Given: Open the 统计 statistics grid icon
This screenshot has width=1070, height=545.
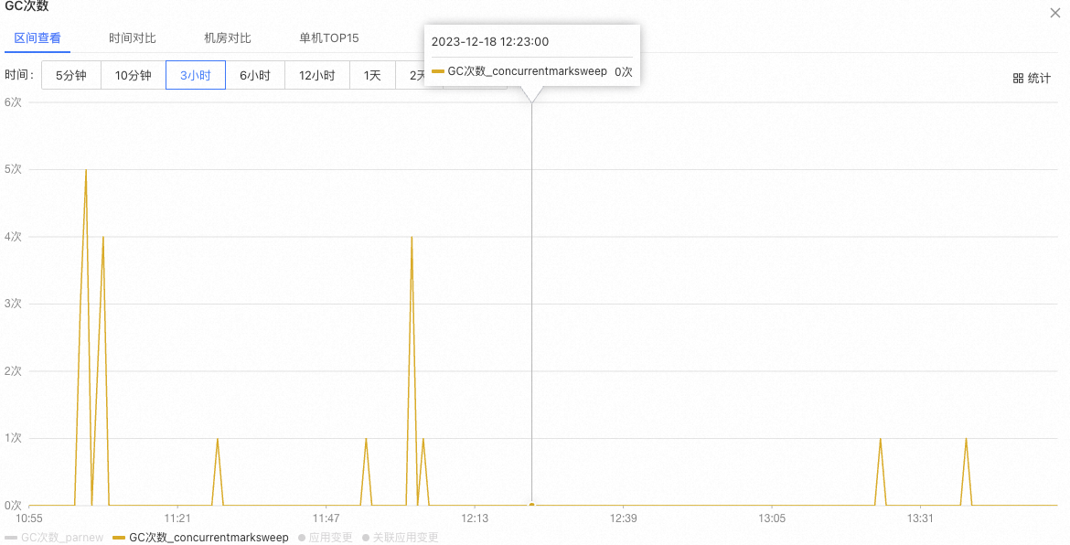Looking at the screenshot, I should coord(1032,79).
